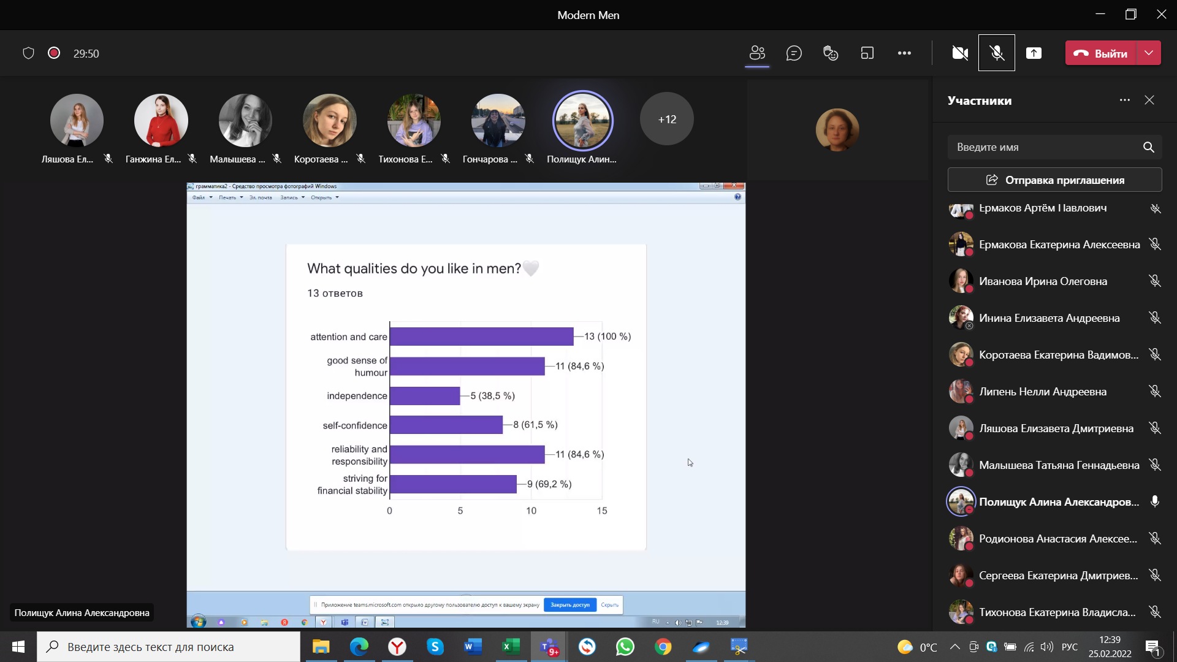Open WhatsApp from the taskbar
This screenshot has width=1177, height=662.
pos(625,647)
